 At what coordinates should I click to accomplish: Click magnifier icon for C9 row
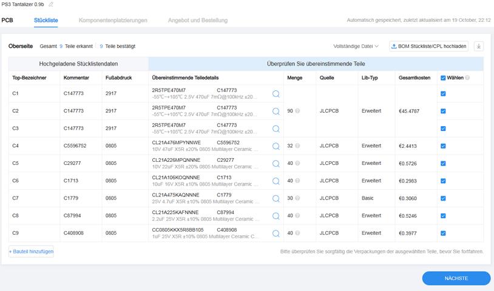click(x=276, y=233)
